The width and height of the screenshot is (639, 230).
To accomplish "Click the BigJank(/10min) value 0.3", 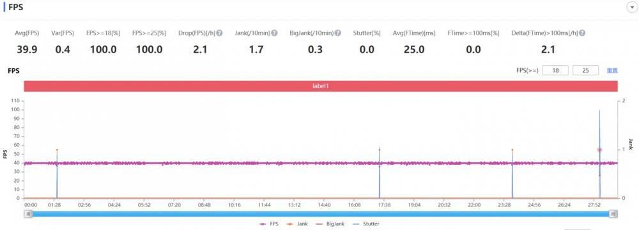I will (x=315, y=50).
